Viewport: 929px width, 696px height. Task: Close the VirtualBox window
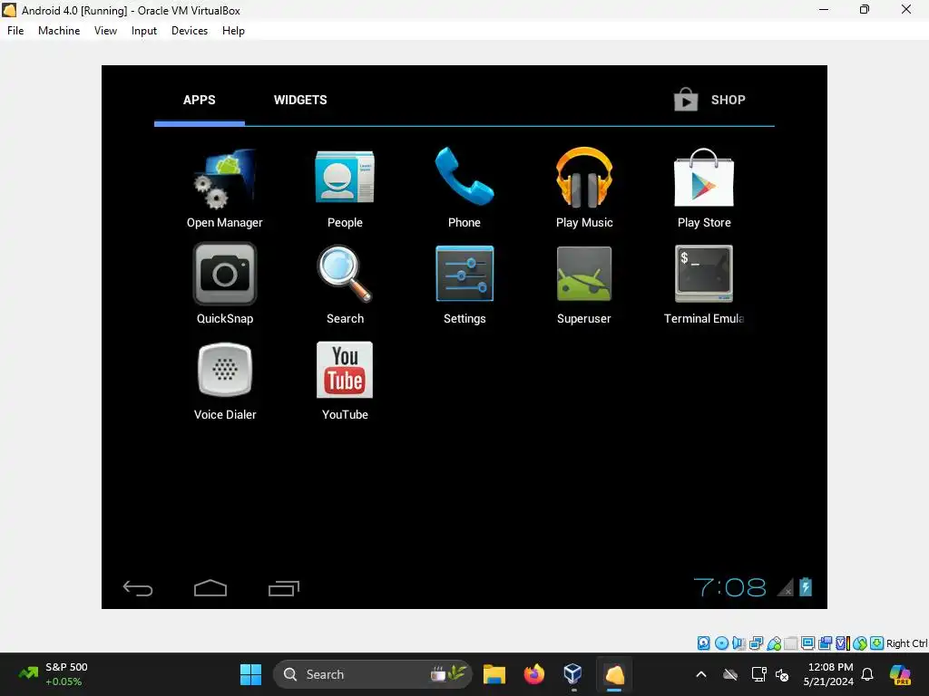906,9
